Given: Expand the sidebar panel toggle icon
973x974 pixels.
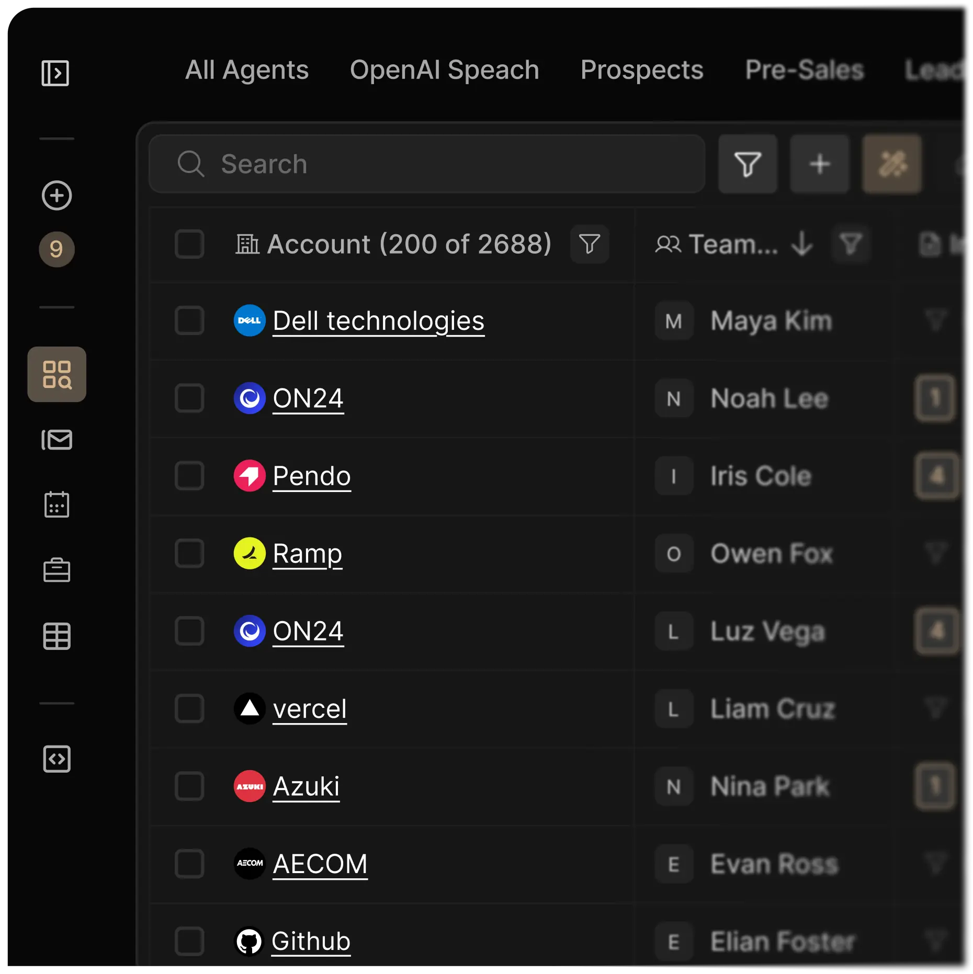Looking at the screenshot, I should coord(55,73).
